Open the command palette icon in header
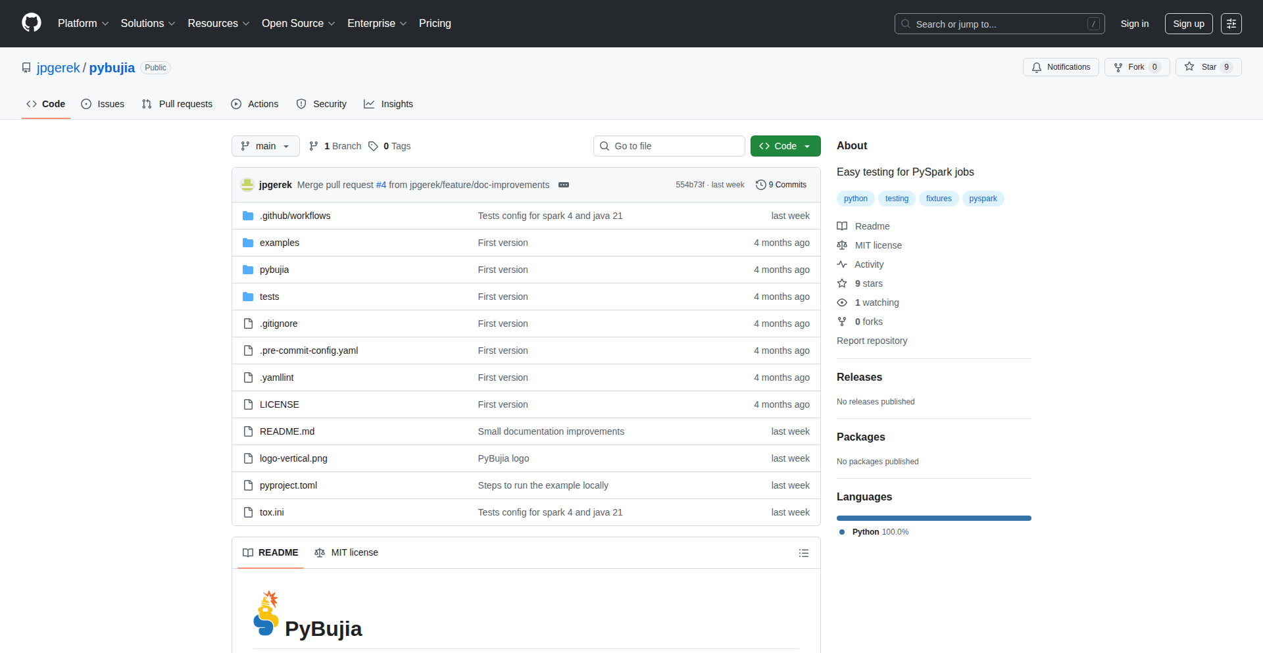 (1231, 24)
